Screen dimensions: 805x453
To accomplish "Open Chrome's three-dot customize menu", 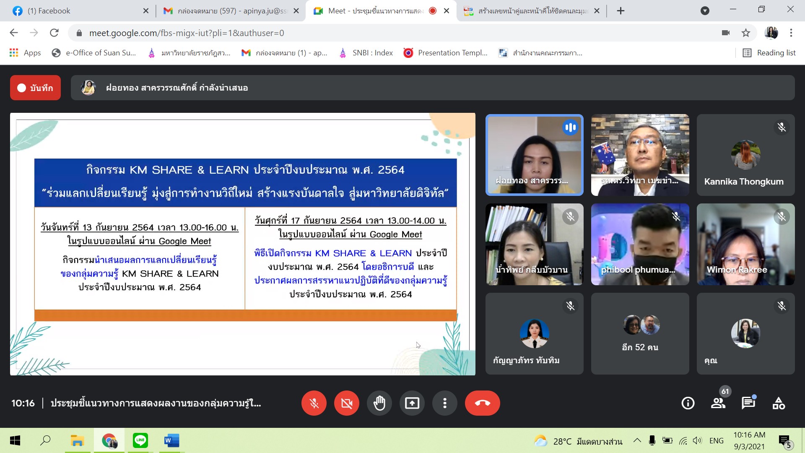I will [x=791, y=33].
